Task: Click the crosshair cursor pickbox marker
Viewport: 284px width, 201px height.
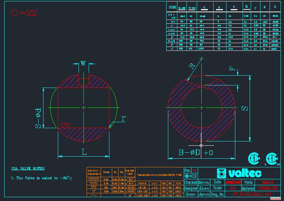Action: pyautogui.click(x=201, y=145)
